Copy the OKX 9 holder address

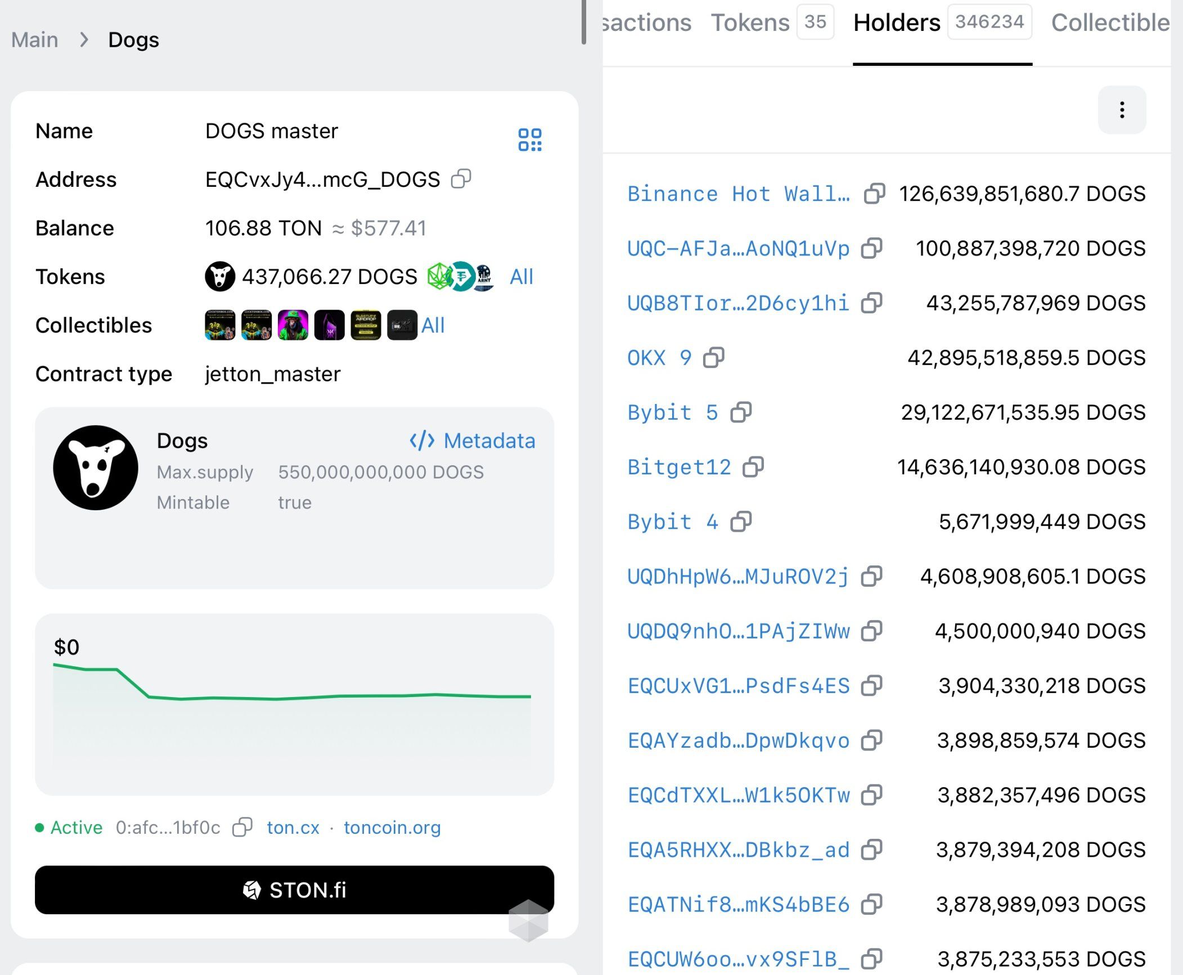click(713, 357)
